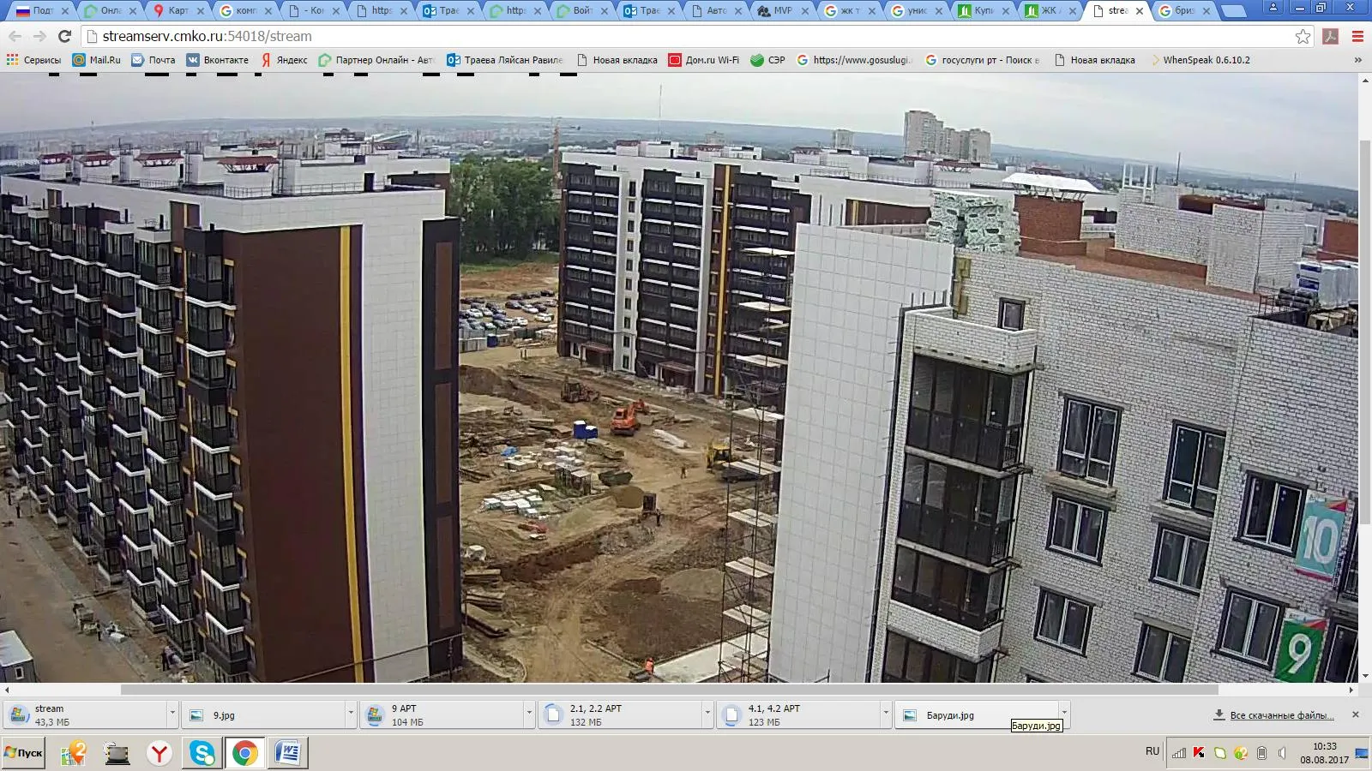Show hidden bookmarks with the overflow chevron
Viewport: 1372px width, 771px height.
[1357, 60]
